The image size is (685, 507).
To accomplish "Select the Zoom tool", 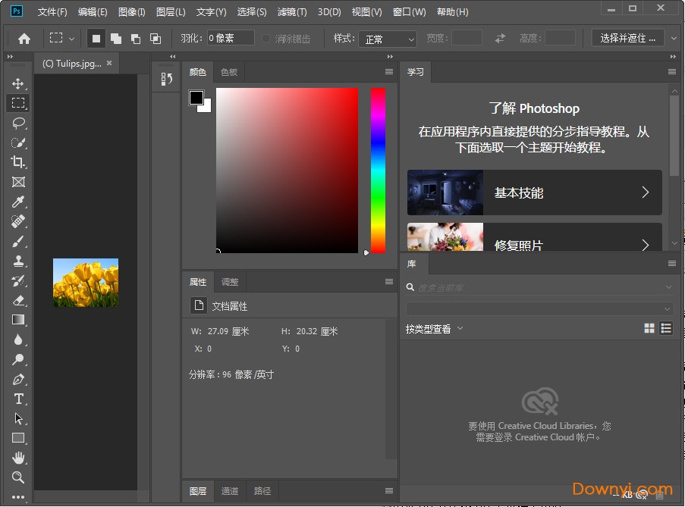I will pyautogui.click(x=18, y=477).
